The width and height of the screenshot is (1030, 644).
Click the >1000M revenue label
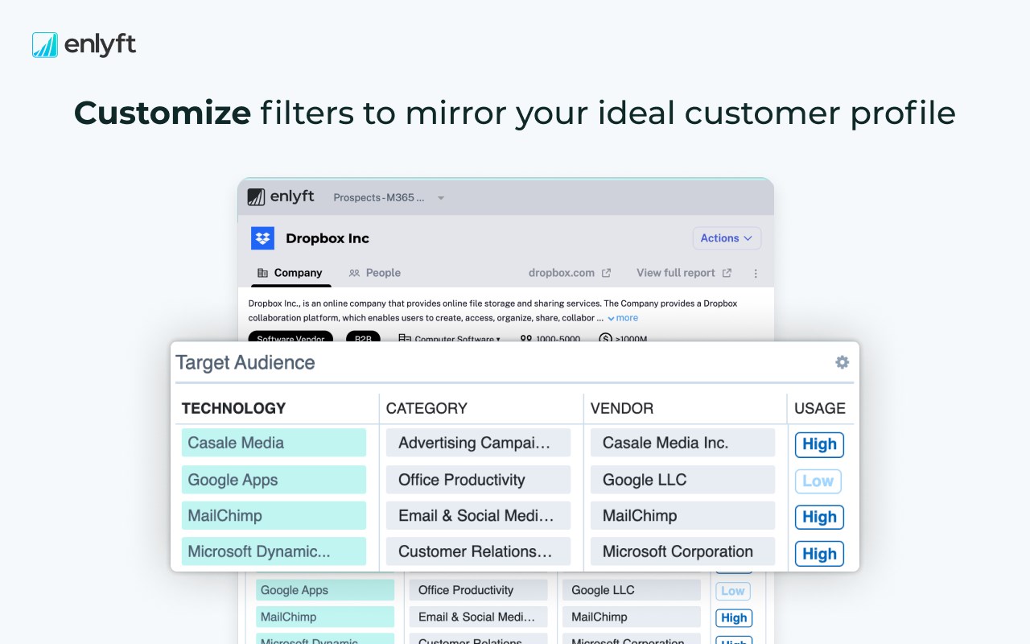pyautogui.click(x=623, y=339)
